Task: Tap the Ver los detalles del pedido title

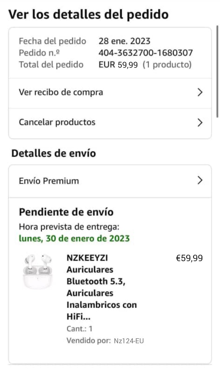Action: coord(88,14)
